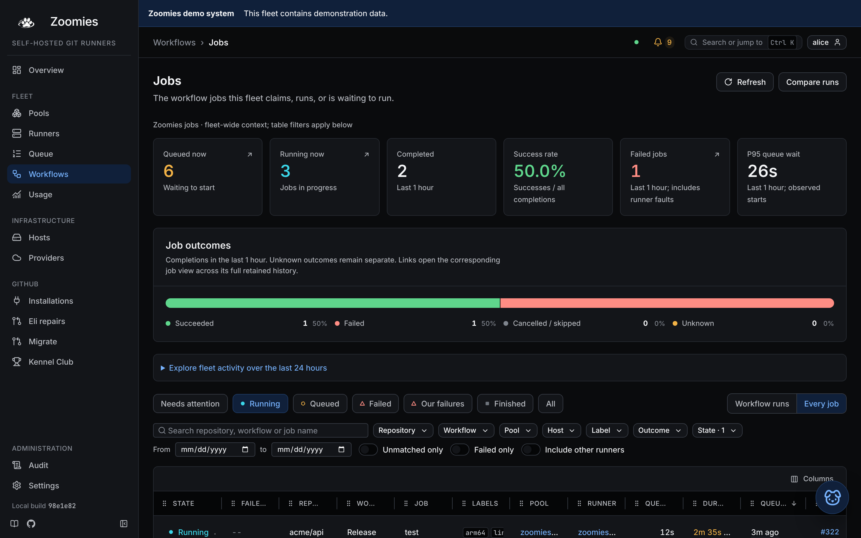Open Running now card arrow icon
Viewport: 861px width, 538px height.
pos(367,155)
